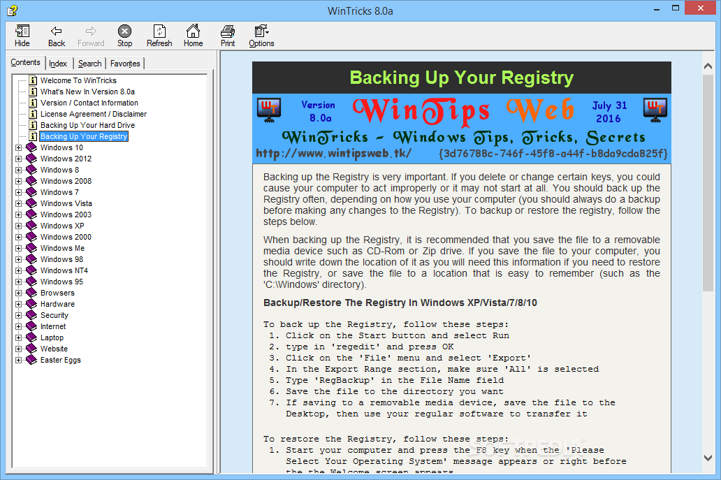
Task: Expand the Windows 2000 tree node
Action: point(18,237)
